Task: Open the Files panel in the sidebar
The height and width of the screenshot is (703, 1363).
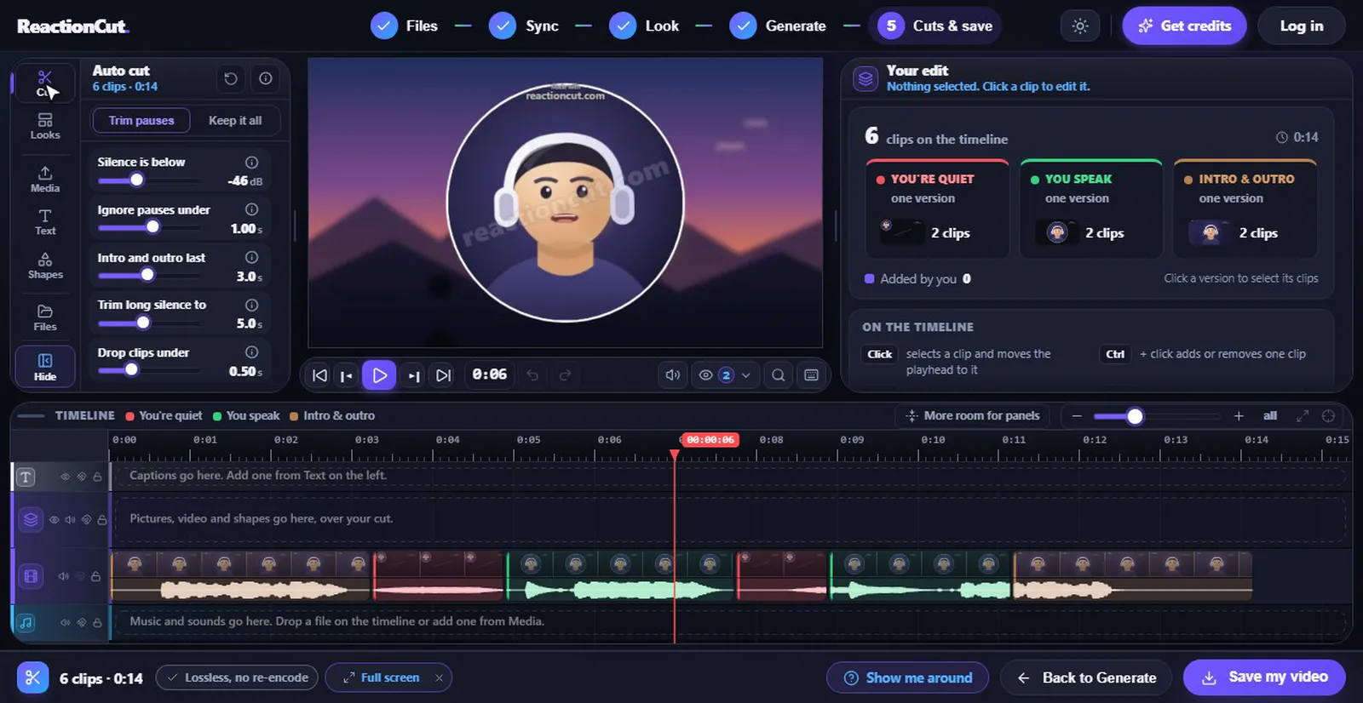Action: (45, 317)
